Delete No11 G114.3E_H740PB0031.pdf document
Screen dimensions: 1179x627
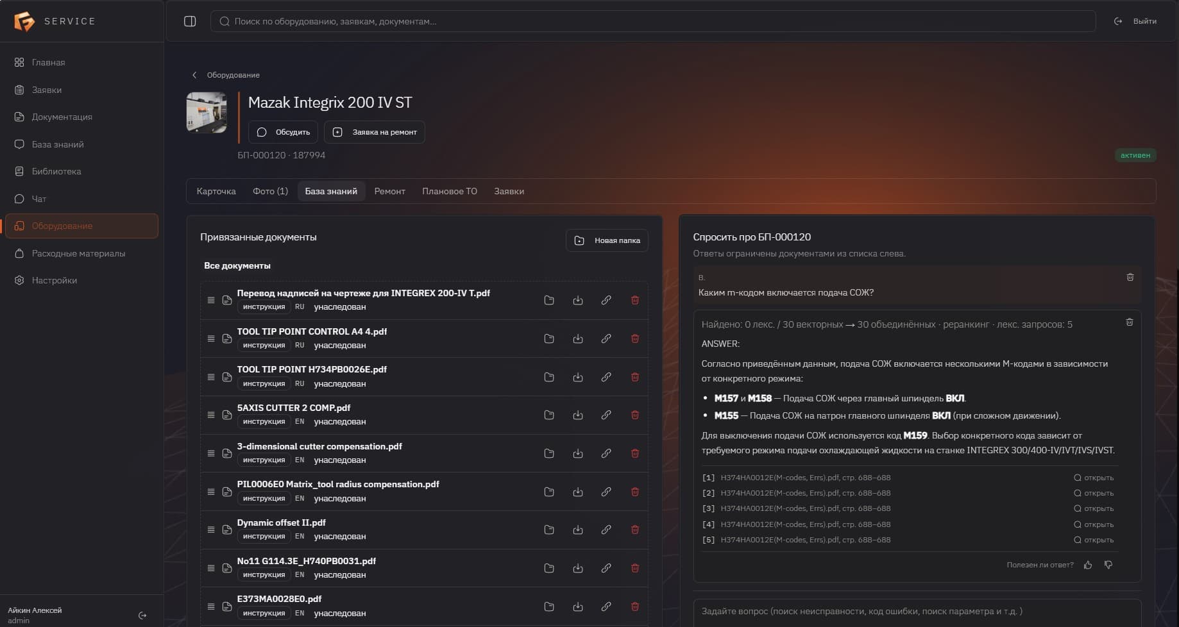pyautogui.click(x=635, y=568)
